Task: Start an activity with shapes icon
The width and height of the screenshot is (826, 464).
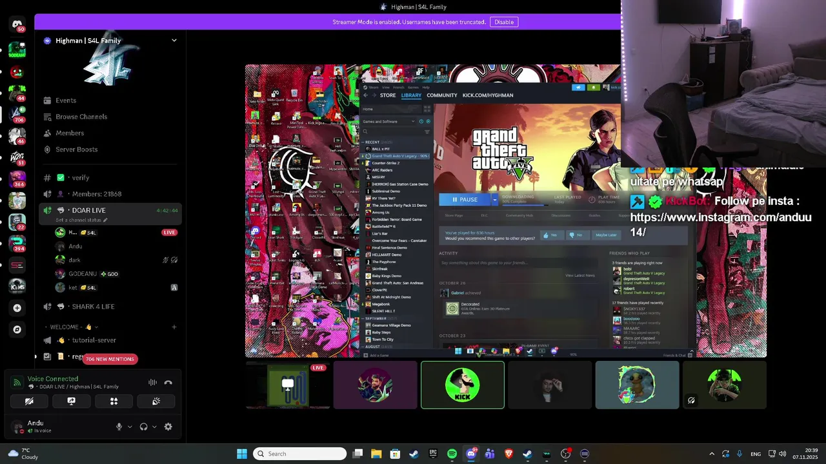Action: coord(114,401)
